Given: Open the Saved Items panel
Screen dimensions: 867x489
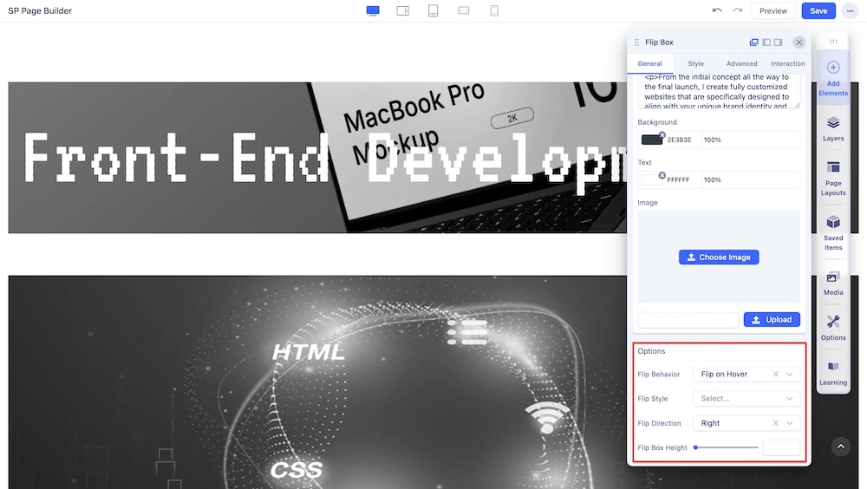Looking at the screenshot, I should pos(833,231).
